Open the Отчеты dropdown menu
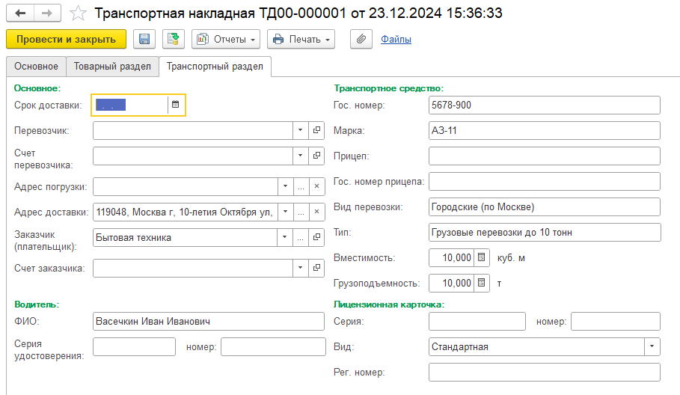680x395 pixels. 225,39
